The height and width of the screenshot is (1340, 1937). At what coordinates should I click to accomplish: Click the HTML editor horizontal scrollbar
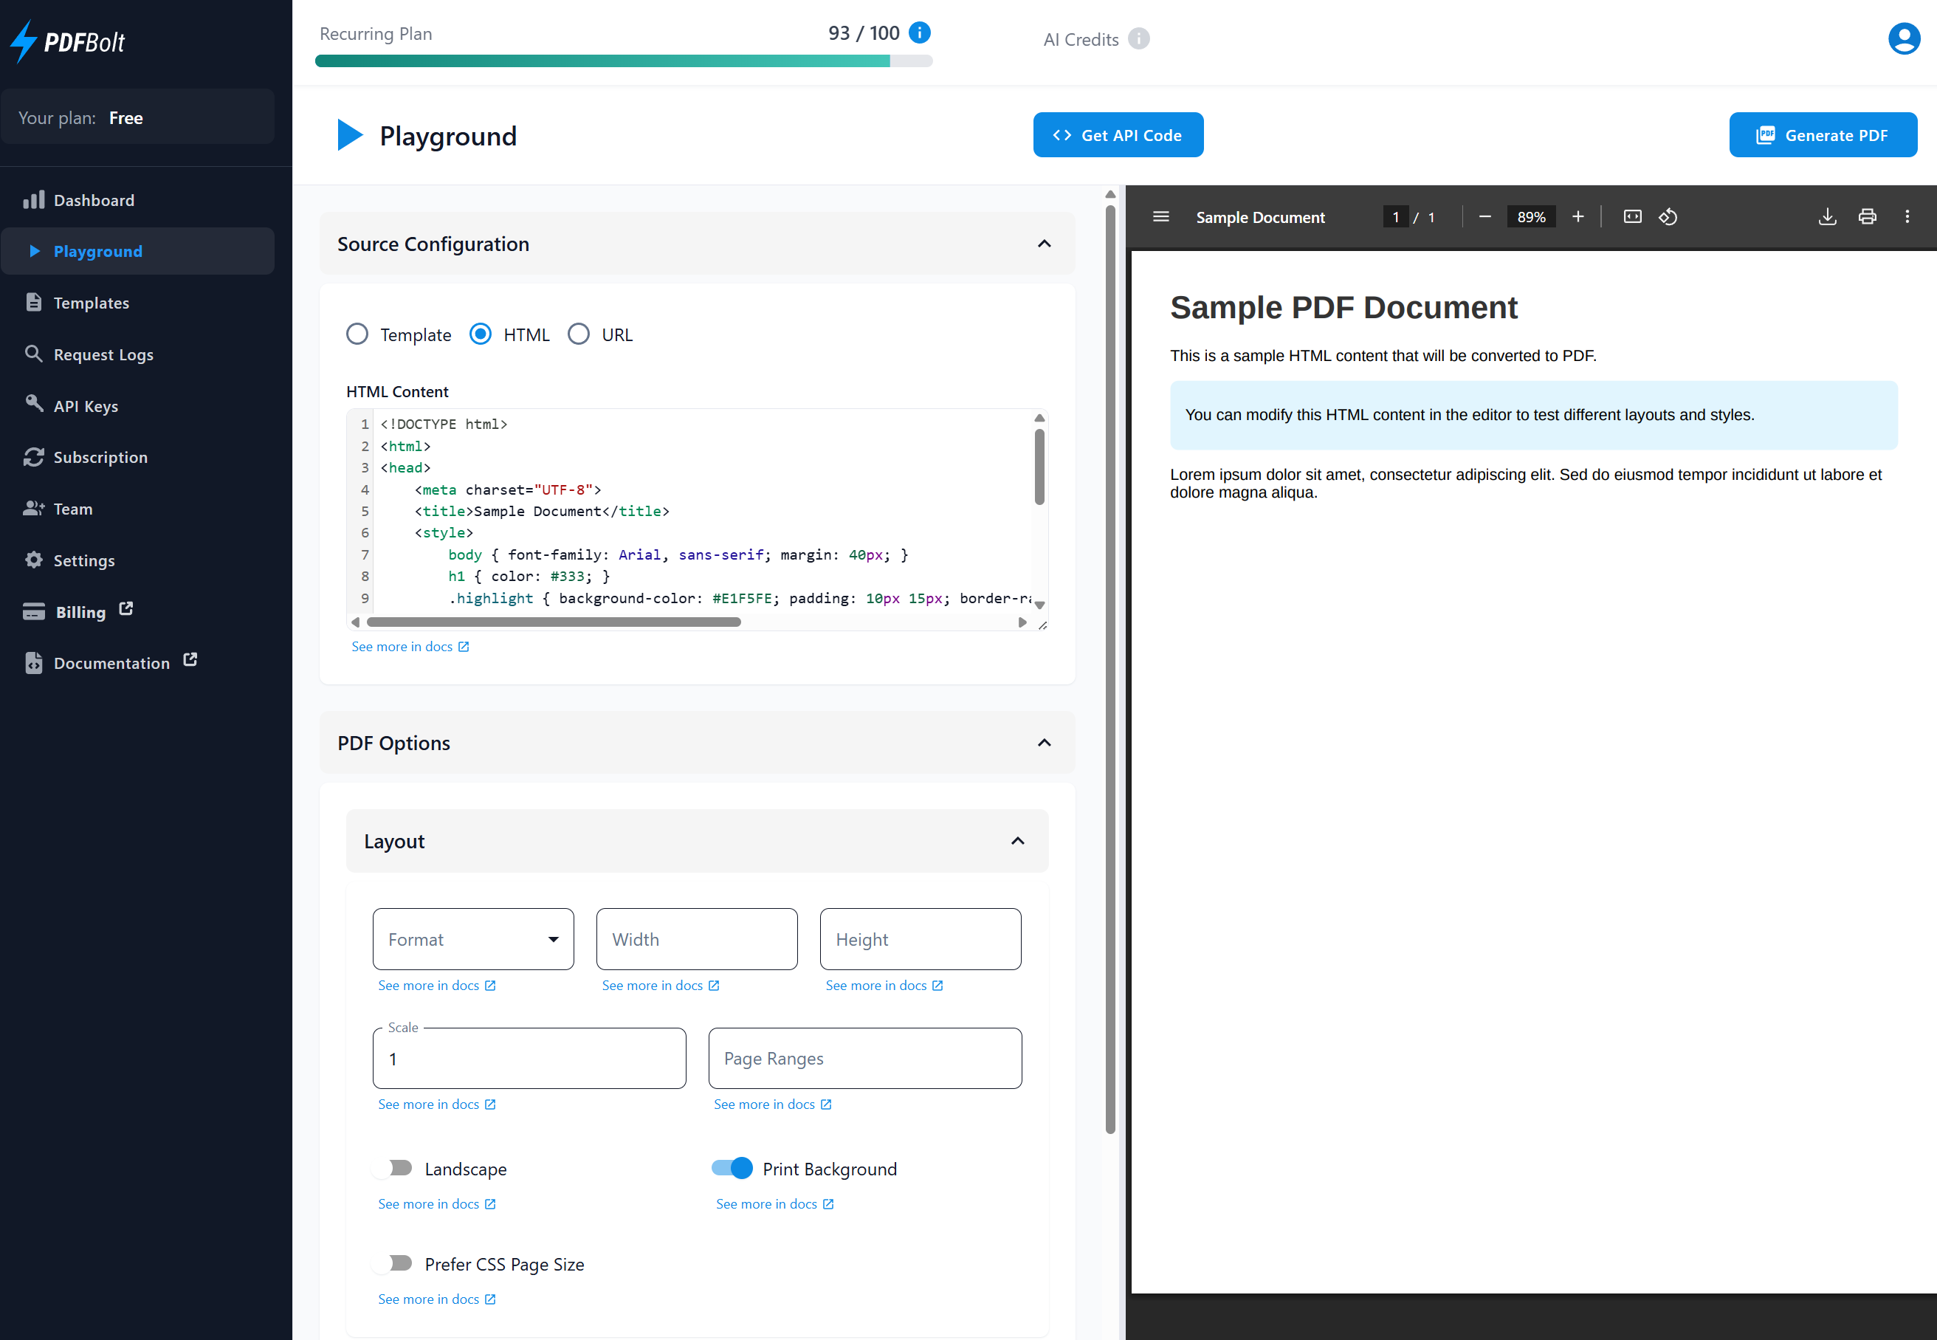click(x=554, y=622)
